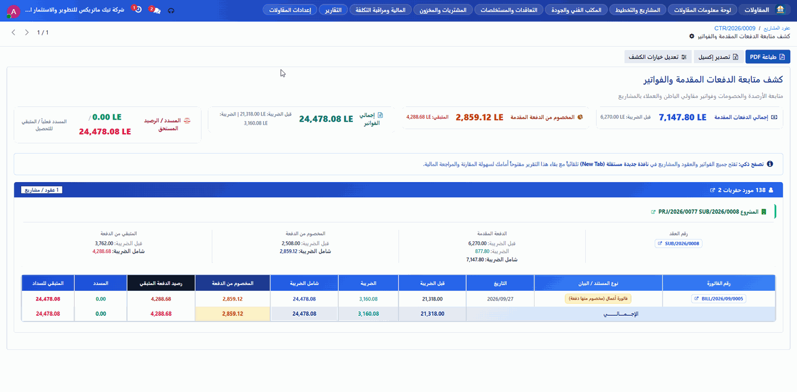Click the highlighted 2,859.12 total cell

tap(232, 313)
